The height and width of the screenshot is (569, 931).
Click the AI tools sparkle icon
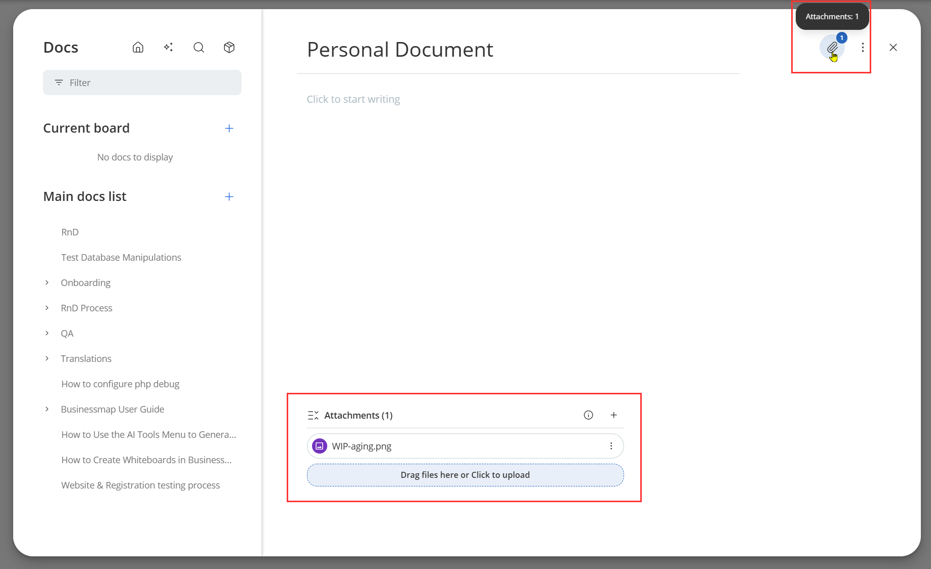(168, 48)
